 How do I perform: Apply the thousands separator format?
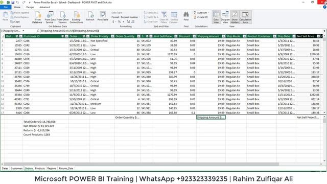click(124, 21)
